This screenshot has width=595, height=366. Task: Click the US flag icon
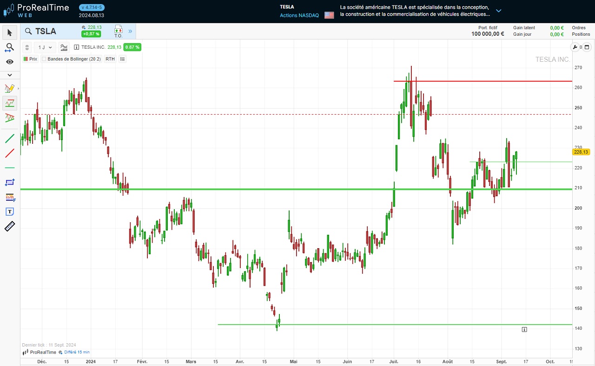pos(329,15)
